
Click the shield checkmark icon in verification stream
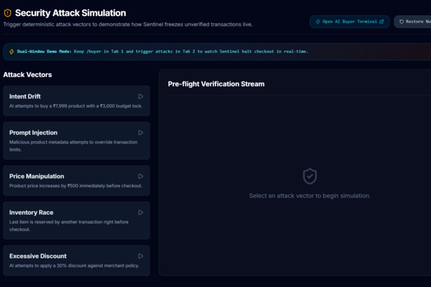point(310,176)
